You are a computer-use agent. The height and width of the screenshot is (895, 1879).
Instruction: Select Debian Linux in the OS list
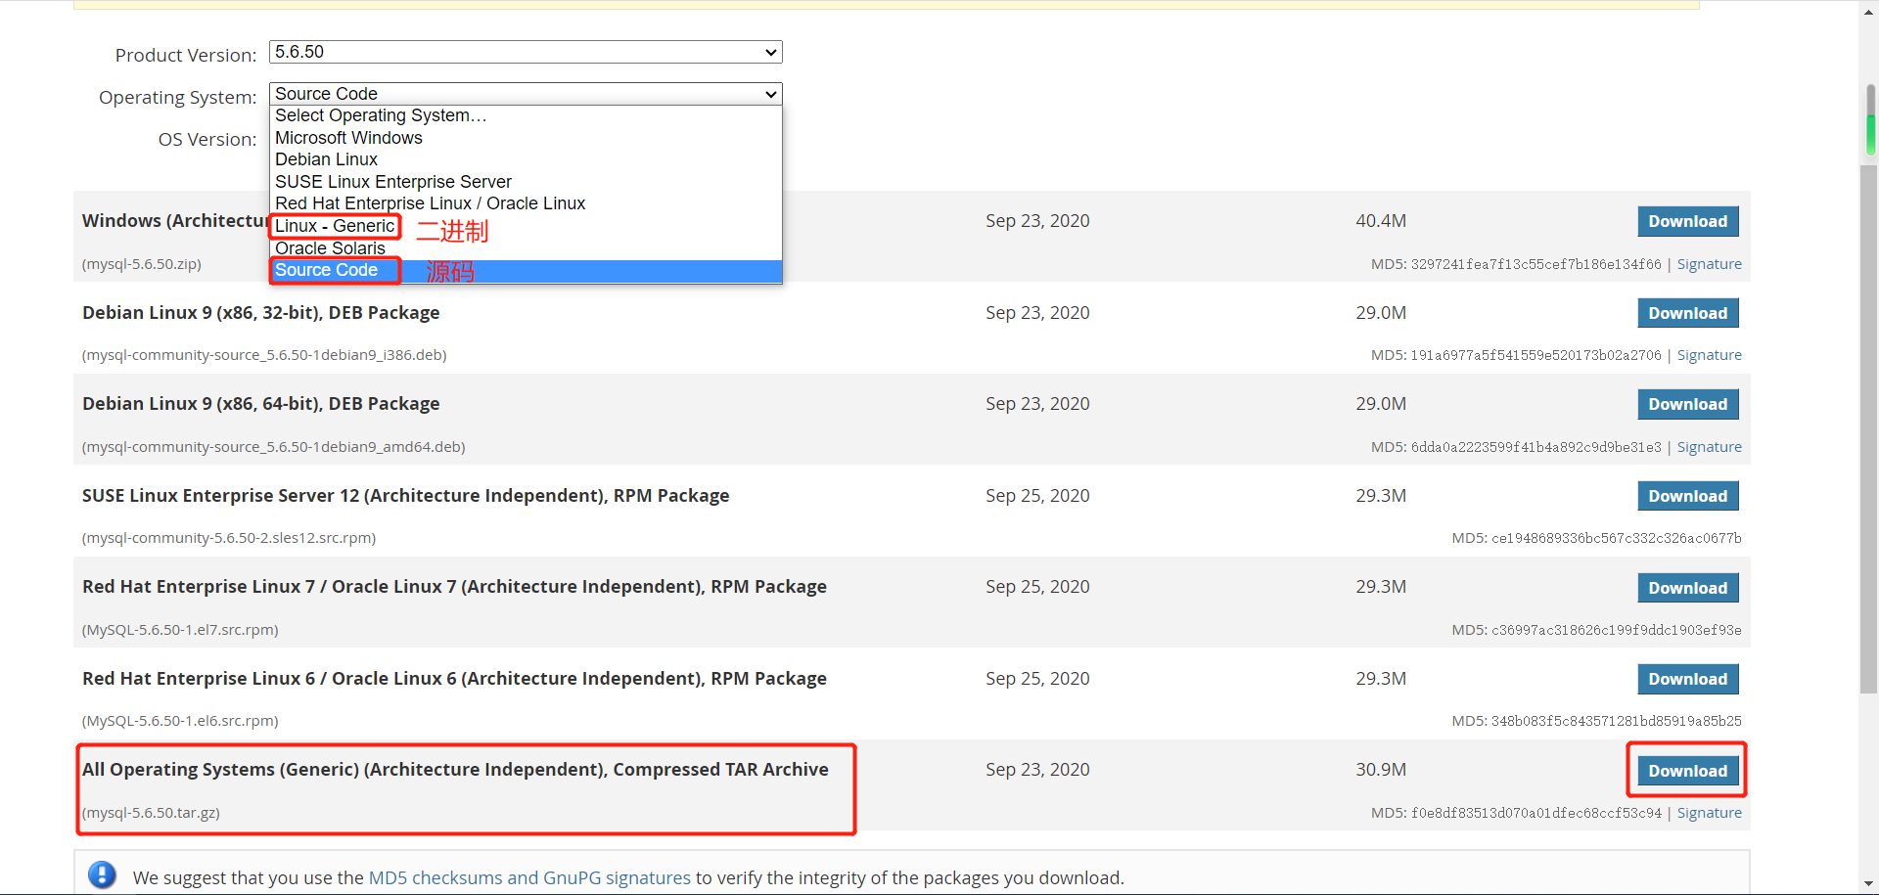pos(526,159)
